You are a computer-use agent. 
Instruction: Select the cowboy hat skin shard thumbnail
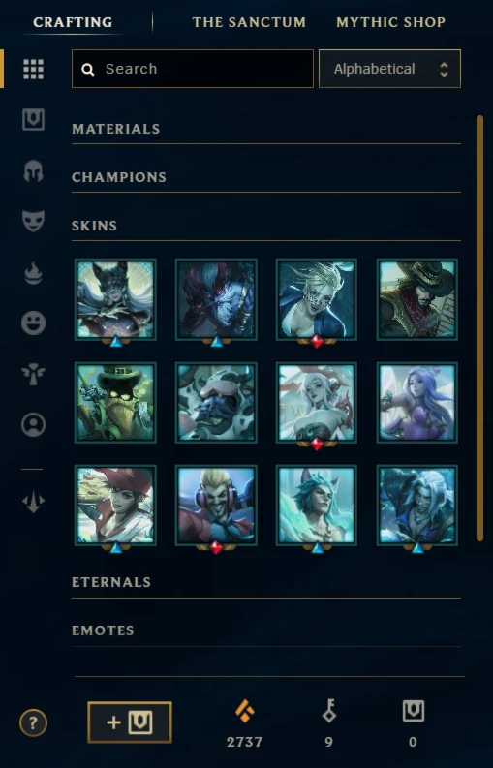[x=417, y=299]
